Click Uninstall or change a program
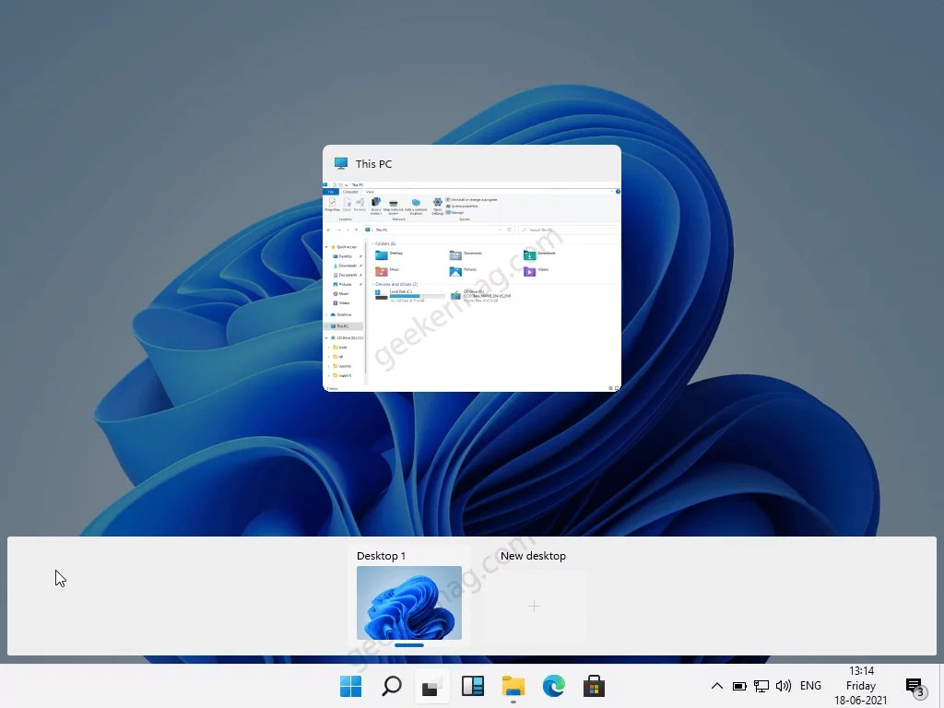Screen dimensions: 944x708 471,200
